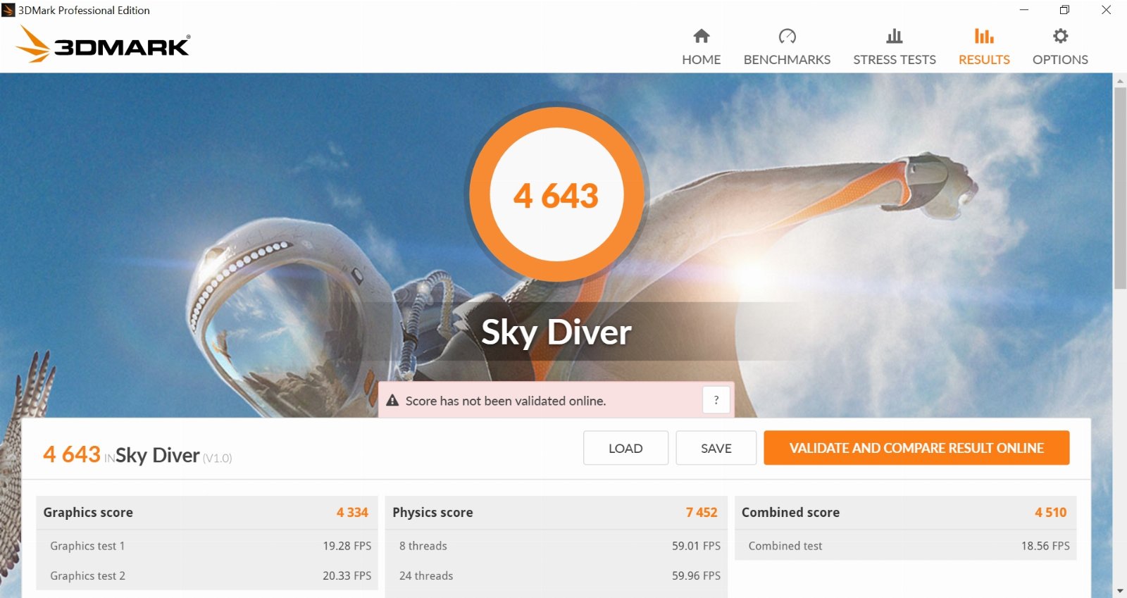This screenshot has width=1127, height=598.
Task: Click the warning triangle icon
Action: (x=392, y=400)
